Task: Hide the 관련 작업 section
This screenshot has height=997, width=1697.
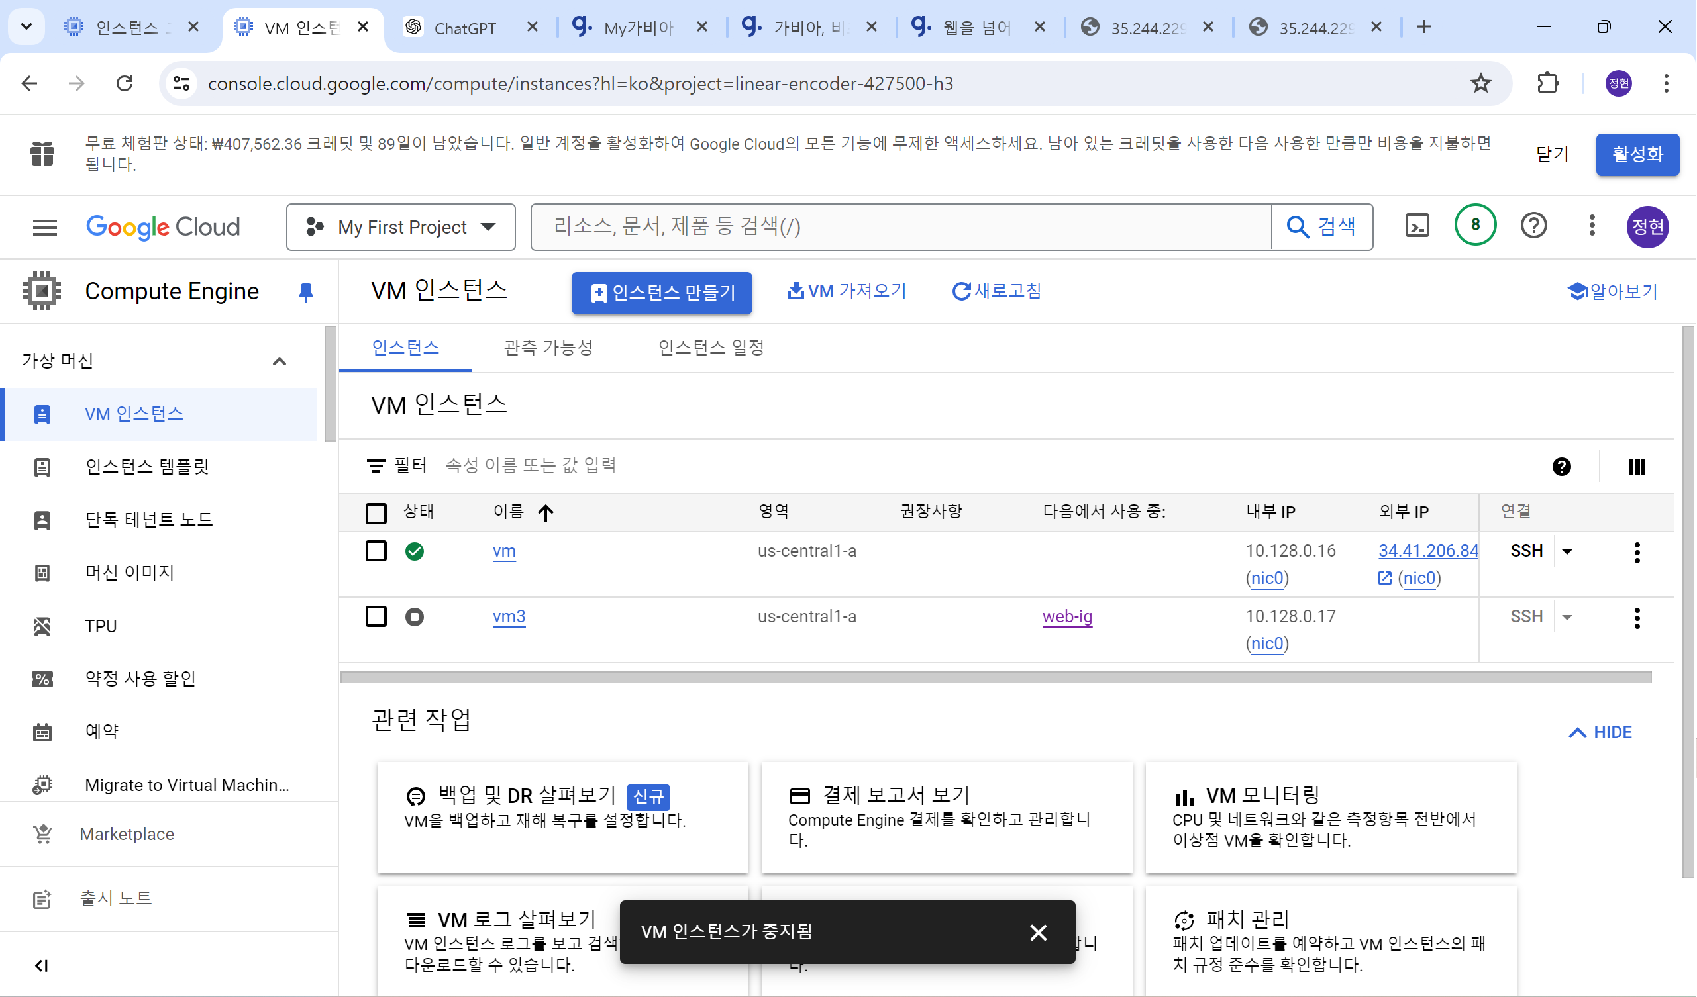Action: coord(1600,732)
